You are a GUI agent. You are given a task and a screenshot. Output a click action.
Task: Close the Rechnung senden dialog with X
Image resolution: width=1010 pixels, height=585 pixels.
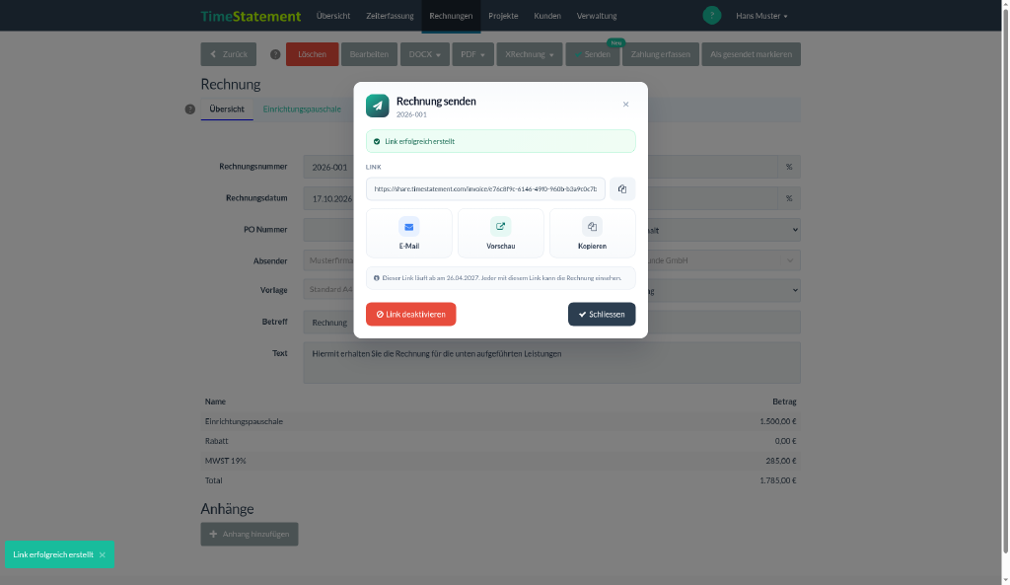(x=625, y=105)
